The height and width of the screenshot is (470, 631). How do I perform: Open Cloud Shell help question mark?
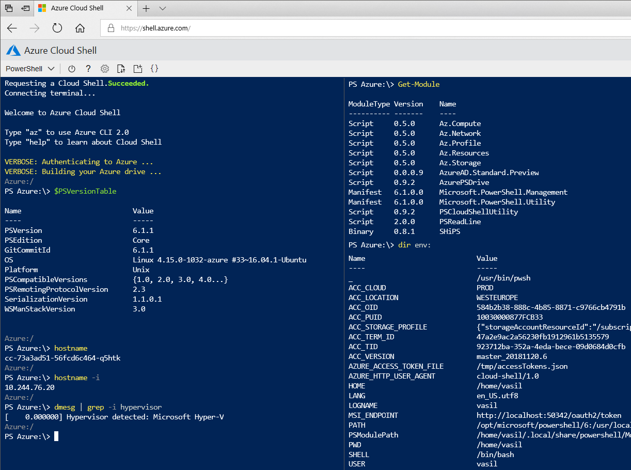(x=88, y=69)
